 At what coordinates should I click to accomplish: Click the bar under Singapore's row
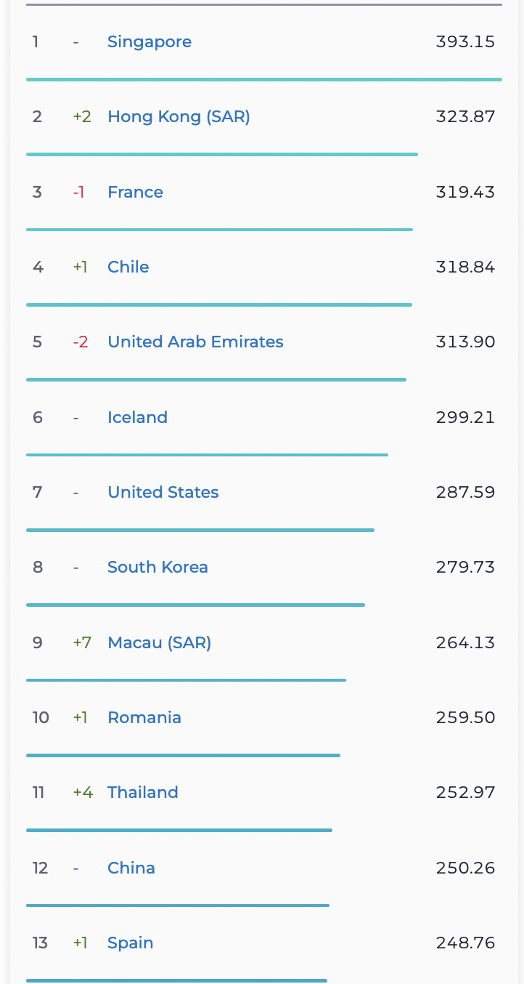pos(263,79)
